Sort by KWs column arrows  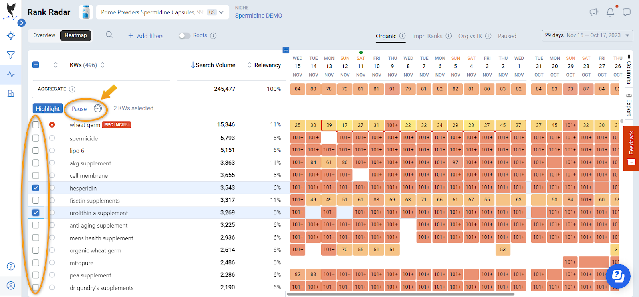click(103, 65)
